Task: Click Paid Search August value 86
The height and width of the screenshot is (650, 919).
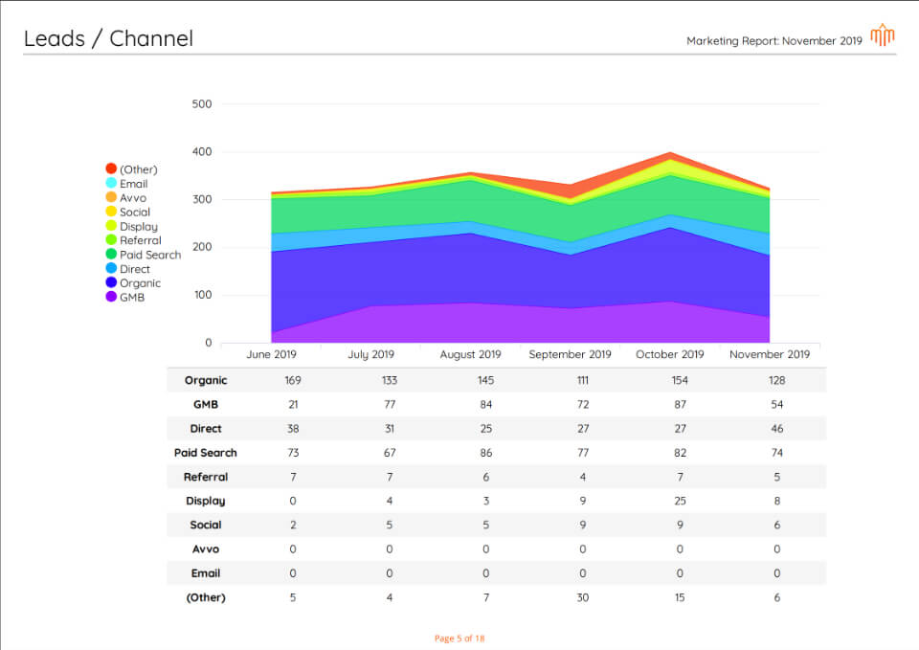Action: pyautogui.click(x=486, y=453)
